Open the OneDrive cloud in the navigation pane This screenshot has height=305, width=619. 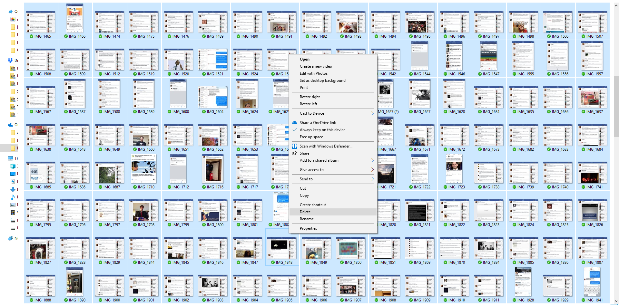click(10, 125)
